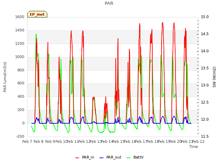Click the 13.0 right axis value

205,85
